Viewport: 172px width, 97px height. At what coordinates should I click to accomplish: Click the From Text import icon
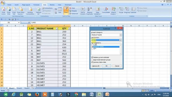pyautogui.click(x=14, y=11)
